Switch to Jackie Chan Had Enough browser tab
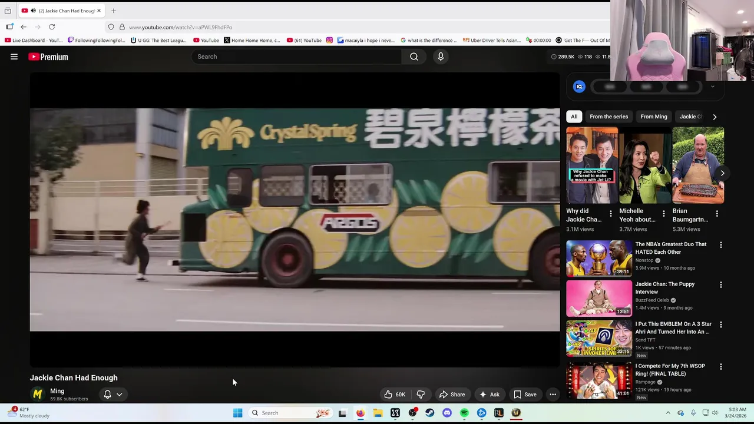This screenshot has height=424, width=754. coord(61,11)
